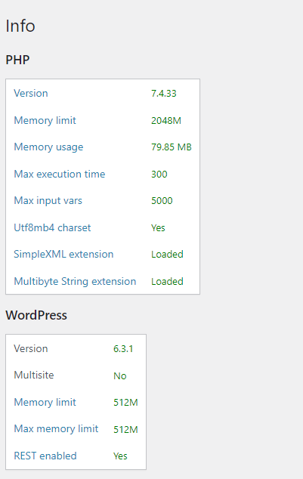Select the Utf8mb4 charset label

coord(52,227)
